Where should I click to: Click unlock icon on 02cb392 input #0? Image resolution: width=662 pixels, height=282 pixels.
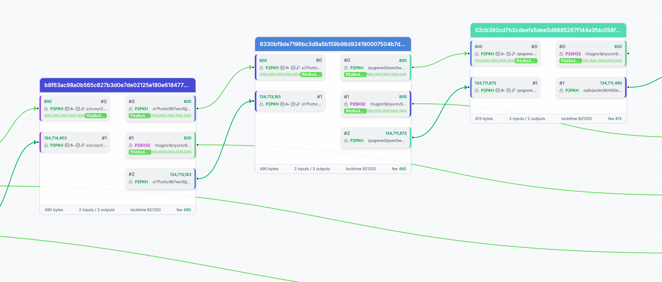(477, 54)
